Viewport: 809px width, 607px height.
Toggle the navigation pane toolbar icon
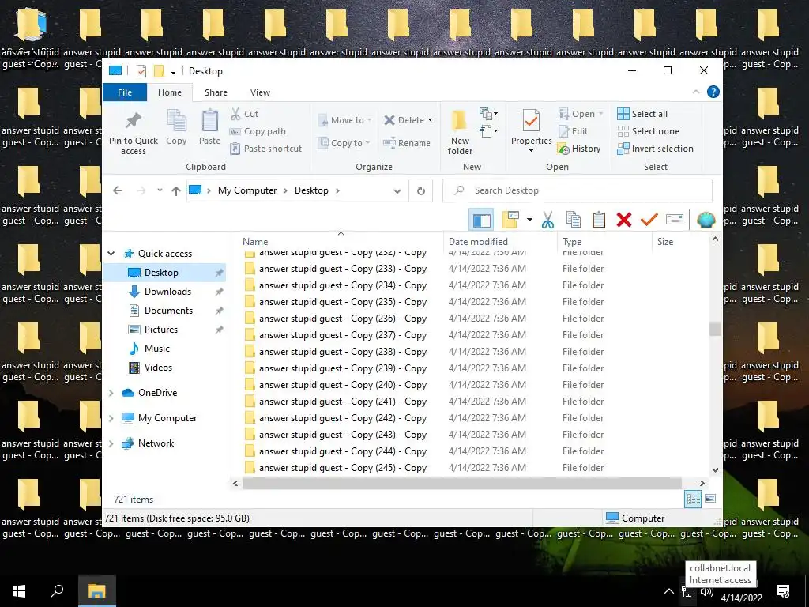481,220
